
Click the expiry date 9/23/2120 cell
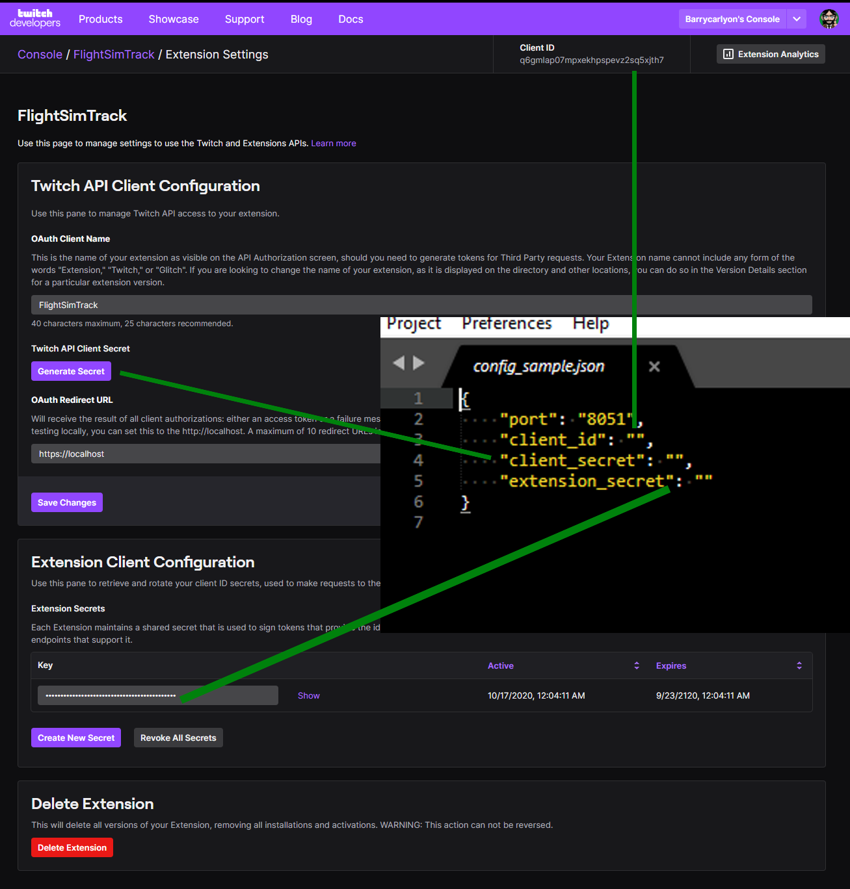(x=703, y=695)
